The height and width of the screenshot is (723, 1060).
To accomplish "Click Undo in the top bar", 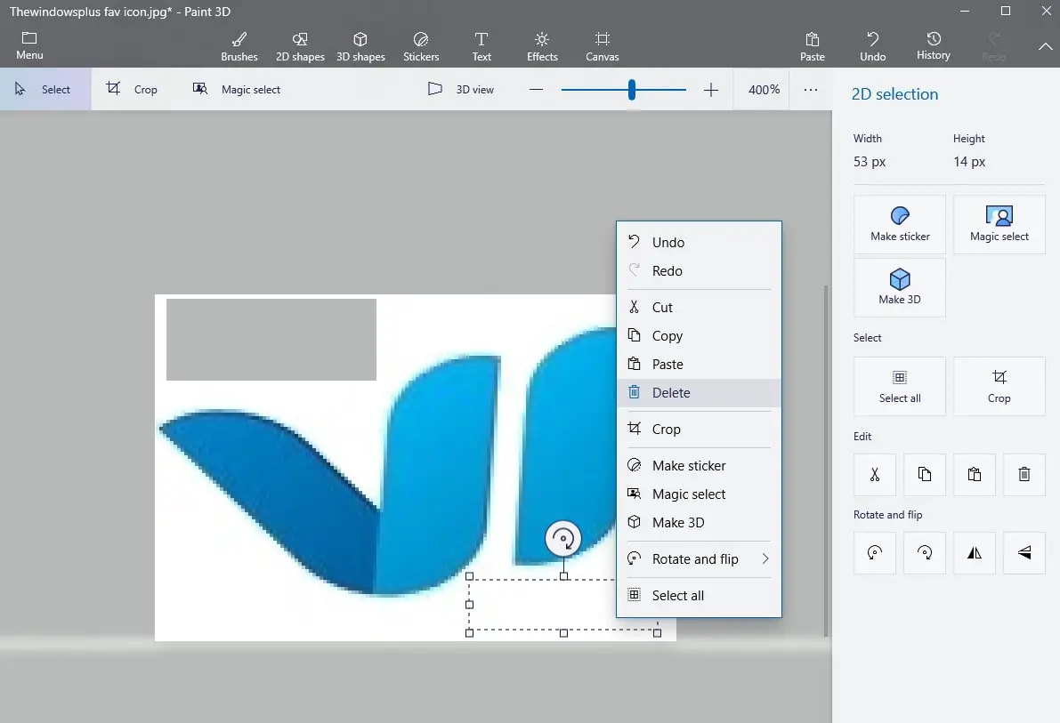I will click(873, 46).
